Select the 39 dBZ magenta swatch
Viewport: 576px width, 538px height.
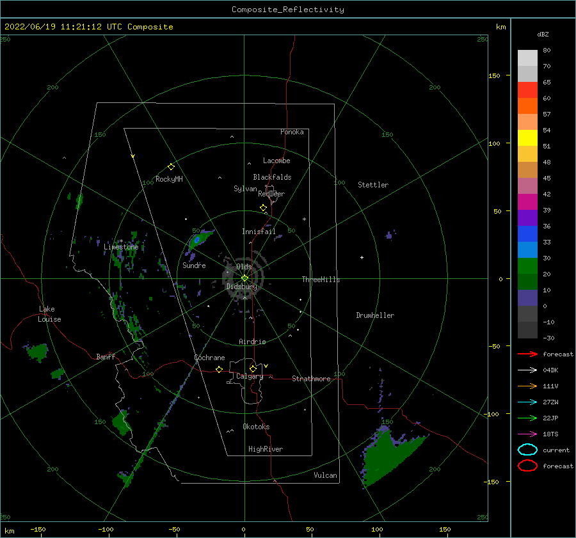(527, 202)
